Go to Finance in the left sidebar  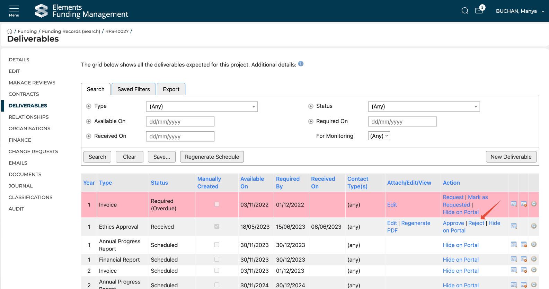[x=20, y=140]
